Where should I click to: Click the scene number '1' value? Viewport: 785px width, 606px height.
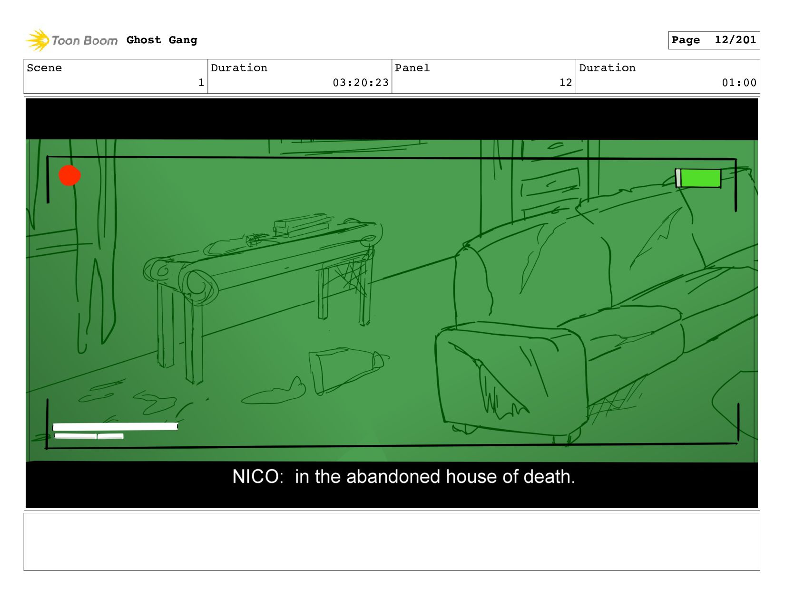click(x=201, y=83)
